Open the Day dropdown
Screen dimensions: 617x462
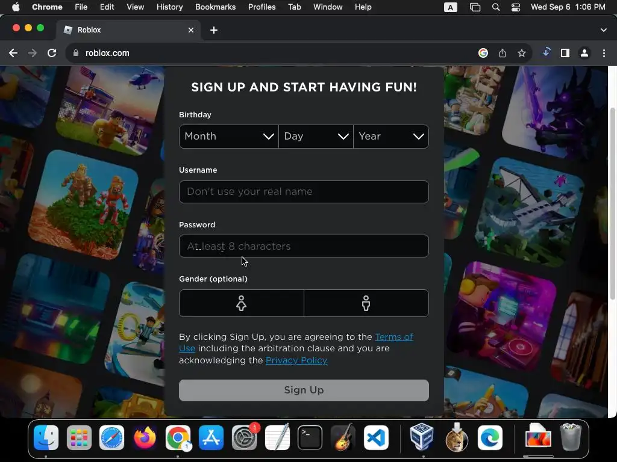click(316, 137)
